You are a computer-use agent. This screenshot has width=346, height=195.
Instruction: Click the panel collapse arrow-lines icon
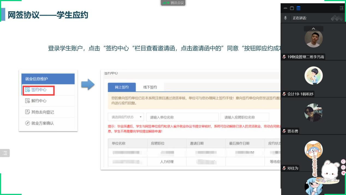341,8
